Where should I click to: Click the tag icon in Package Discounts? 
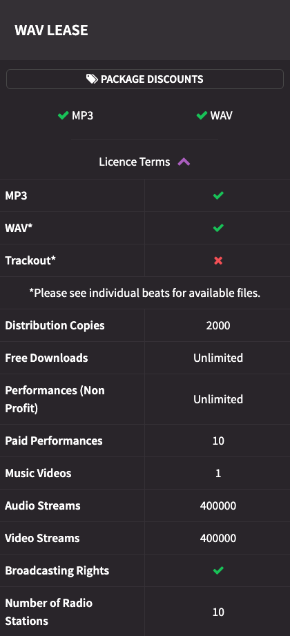tap(92, 79)
